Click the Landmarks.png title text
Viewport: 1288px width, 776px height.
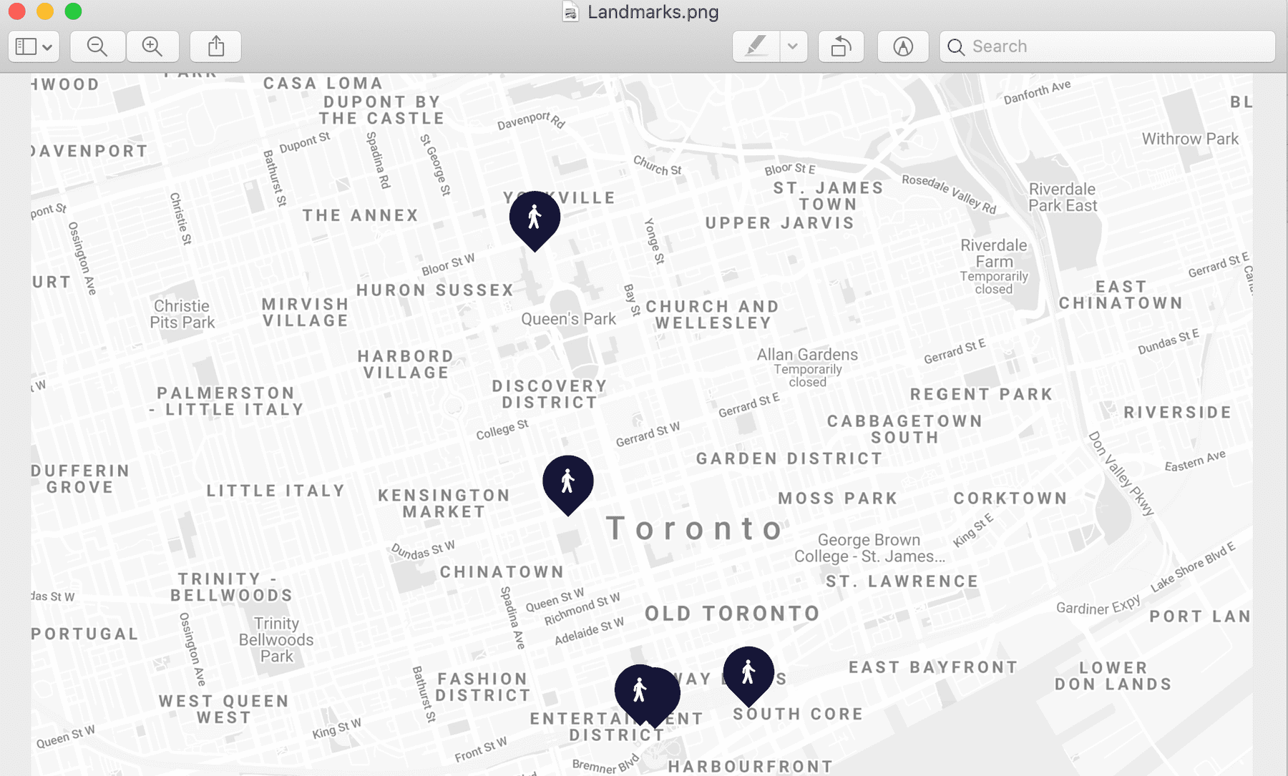[652, 11]
